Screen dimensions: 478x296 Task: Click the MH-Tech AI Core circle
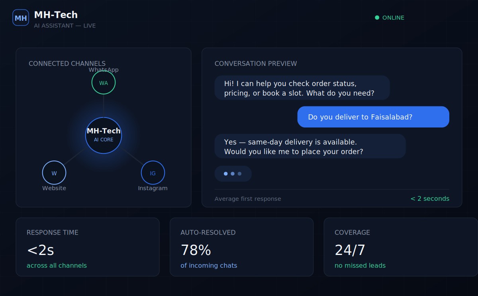click(x=104, y=135)
